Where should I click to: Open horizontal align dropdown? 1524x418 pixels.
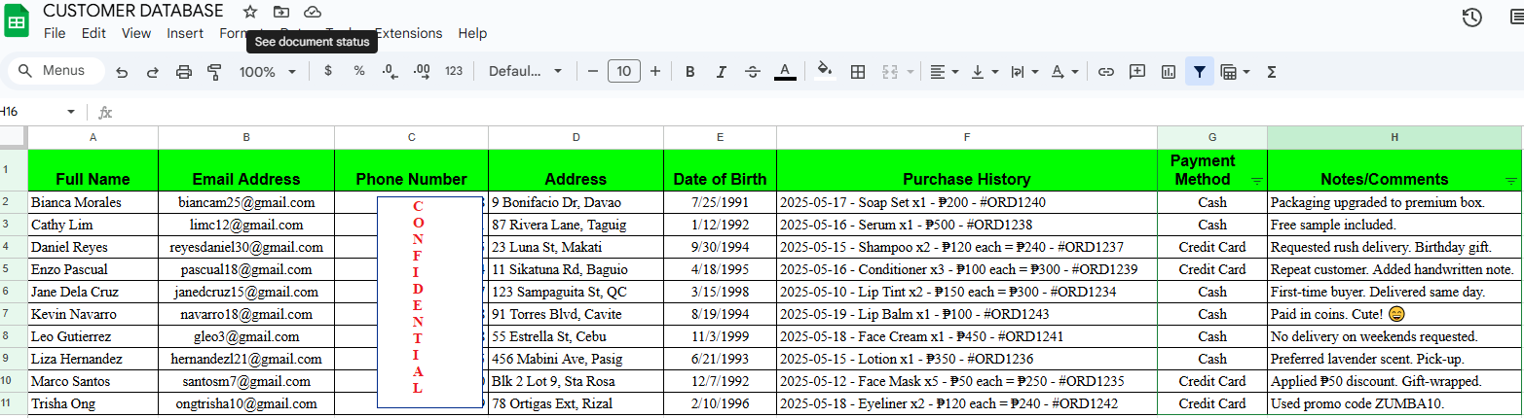(944, 72)
